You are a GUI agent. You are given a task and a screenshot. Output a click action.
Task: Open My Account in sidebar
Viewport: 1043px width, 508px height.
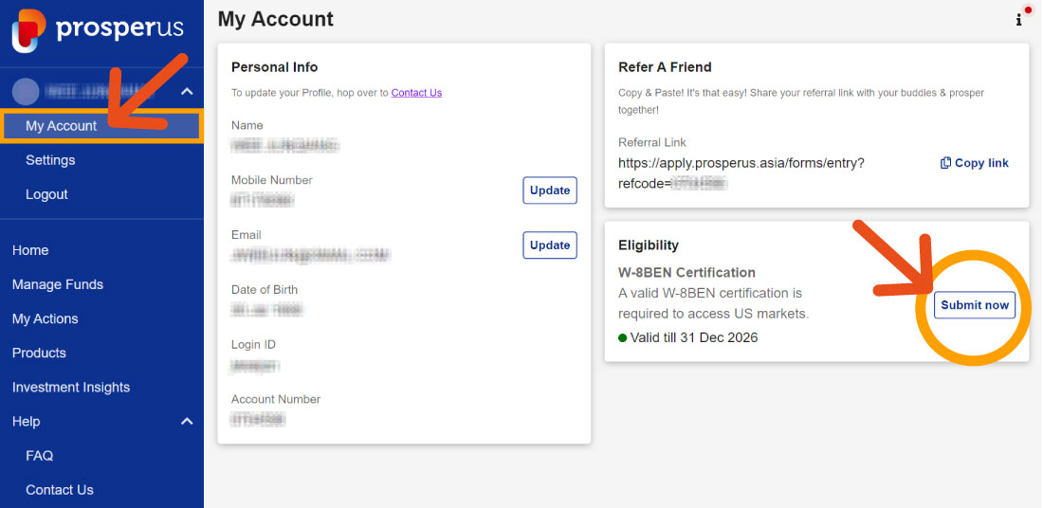tap(62, 126)
